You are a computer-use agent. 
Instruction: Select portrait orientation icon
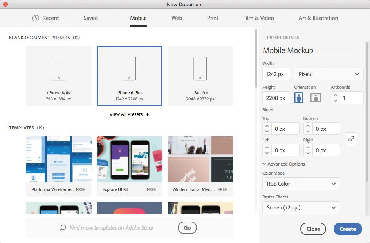[x=299, y=98]
